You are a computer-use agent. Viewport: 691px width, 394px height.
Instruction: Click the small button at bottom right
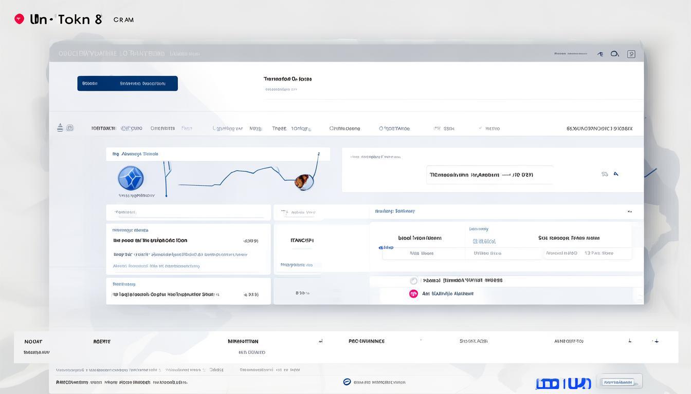[x=619, y=382]
